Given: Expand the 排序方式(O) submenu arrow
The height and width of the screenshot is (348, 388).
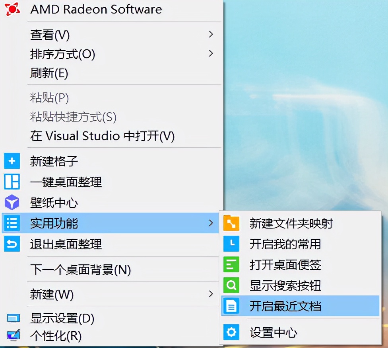Looking at the screenshot, I should tap(211, 53).
